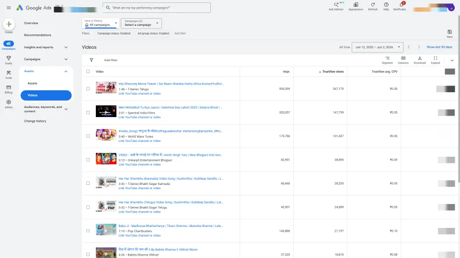Open the Assets sub-item
This screenshot has height=258, width=460.
pos(32,83)
